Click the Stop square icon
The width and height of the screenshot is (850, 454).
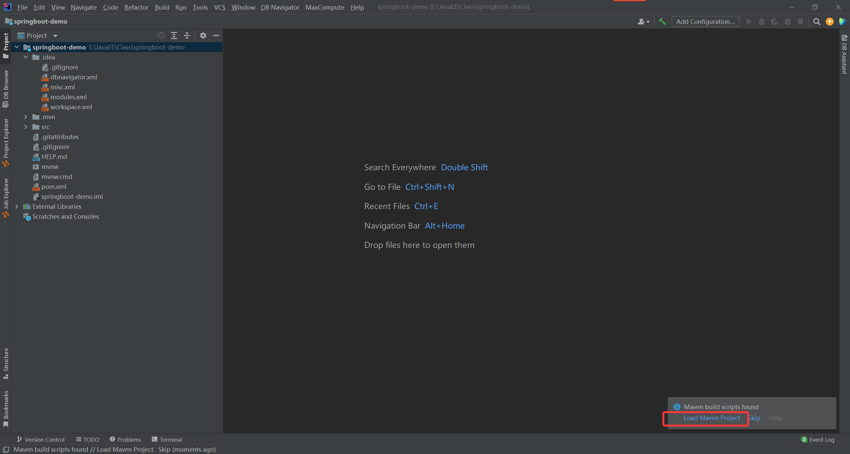coord(801,22)
